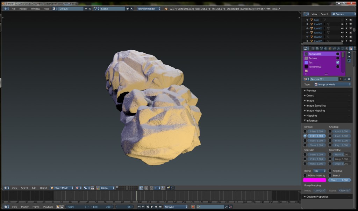Select the World properties globe icon

pyautogui.click(x=325, y=48)
